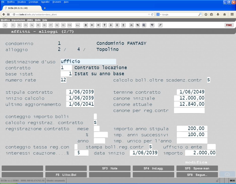
Task: Click the paste clipboard toolbar icon
Action: pyautogui.click(x=144, y=25)
